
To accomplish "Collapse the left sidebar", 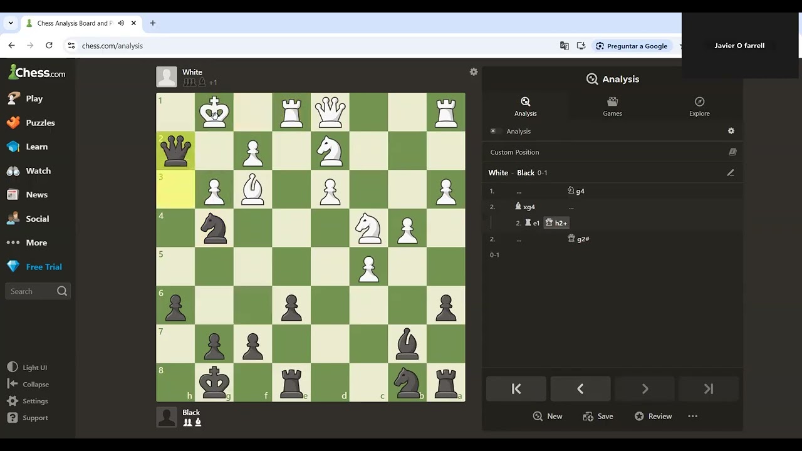I will (x=28, y=384).
